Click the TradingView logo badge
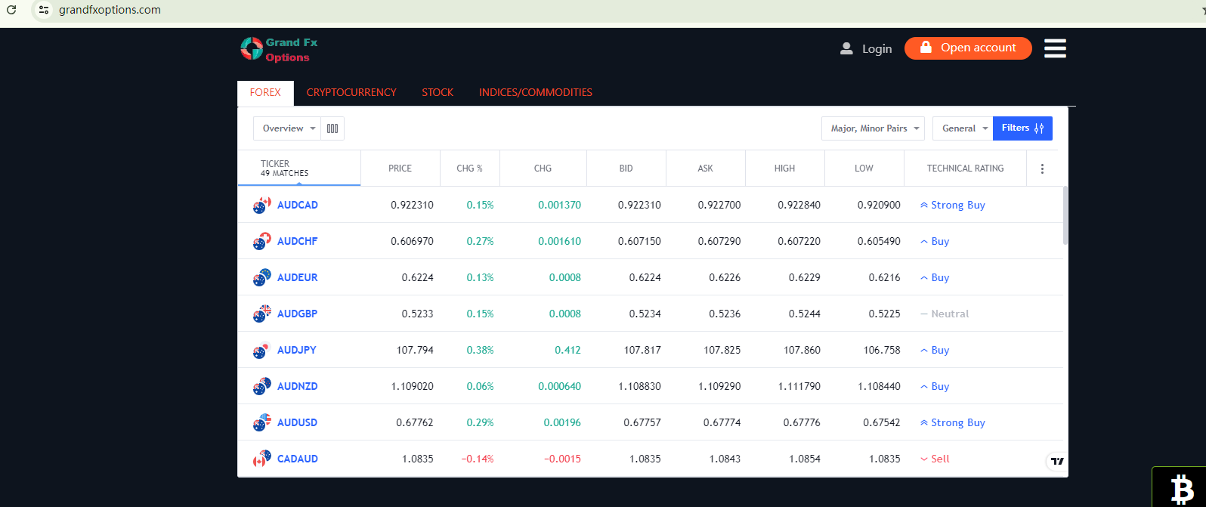Screen dimensions: 1206x507 (x=1057, y=461)
